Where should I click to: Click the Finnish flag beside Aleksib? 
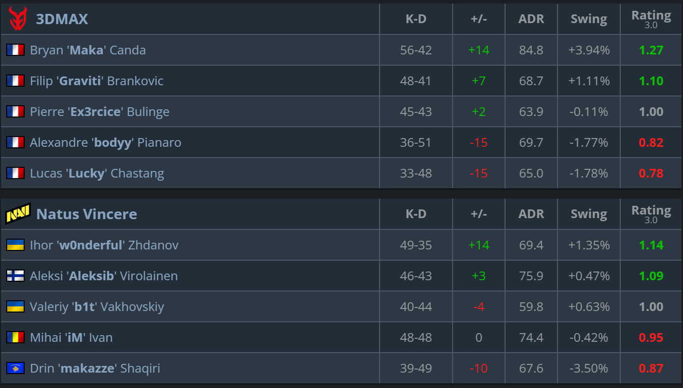[x=15, y=276]
